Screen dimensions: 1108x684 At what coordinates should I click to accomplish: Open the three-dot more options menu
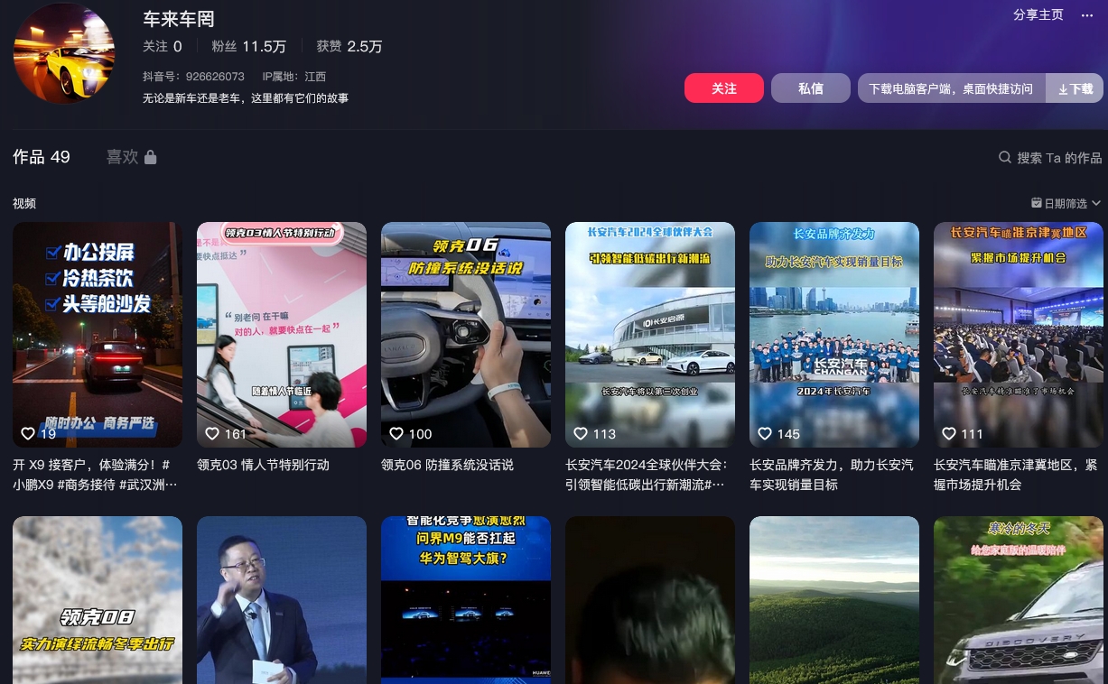[x=1087, y=15]
